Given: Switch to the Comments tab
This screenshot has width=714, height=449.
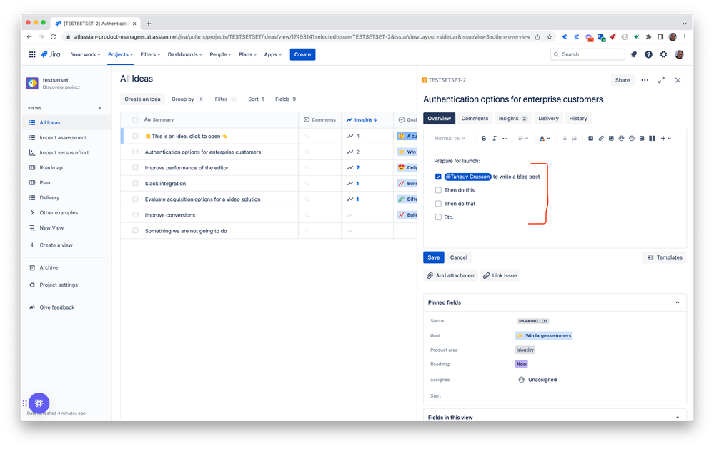Looking at the screenshot, I should [475, 119].
